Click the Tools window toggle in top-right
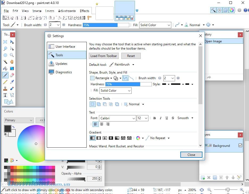Image resolution: width=249 pixels, height=194 pixels. click(213, 10)
